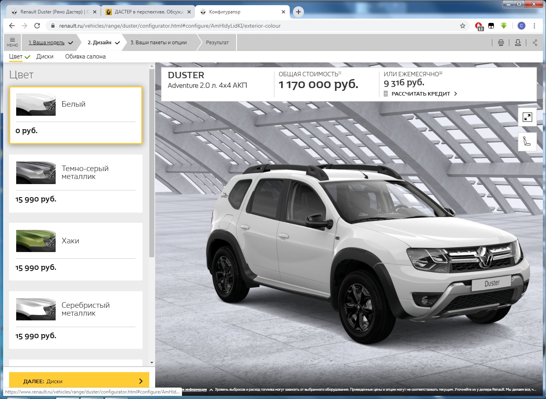Viewport: 546px width, 399px height.
Task: Go to step 3. Ваши пакеты и опции
Action: tap(159, 42)
